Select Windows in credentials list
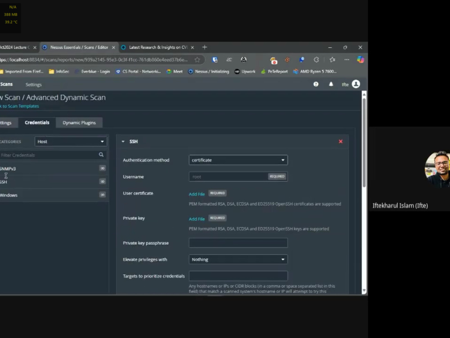 tap(54, 195)
